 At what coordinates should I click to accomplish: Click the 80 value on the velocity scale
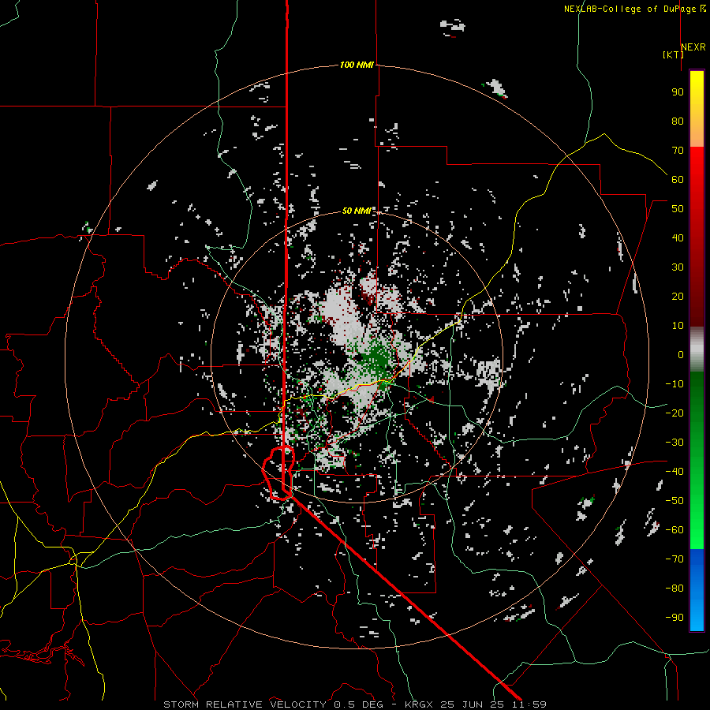coord(678,121)
